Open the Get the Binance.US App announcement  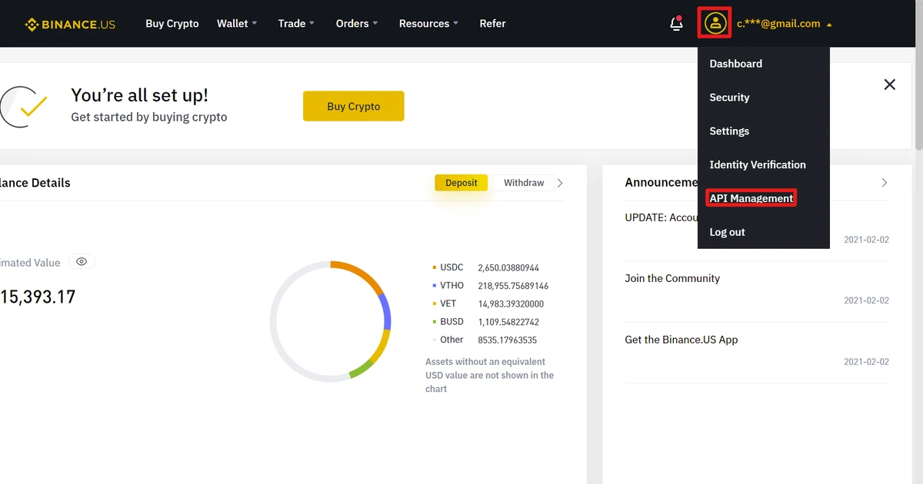681,339
